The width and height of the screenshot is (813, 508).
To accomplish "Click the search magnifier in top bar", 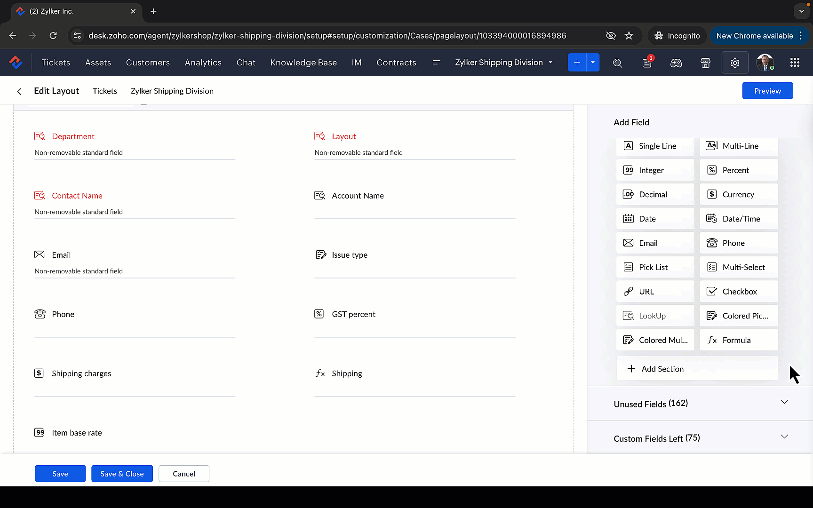I will (x=617, y=63).
